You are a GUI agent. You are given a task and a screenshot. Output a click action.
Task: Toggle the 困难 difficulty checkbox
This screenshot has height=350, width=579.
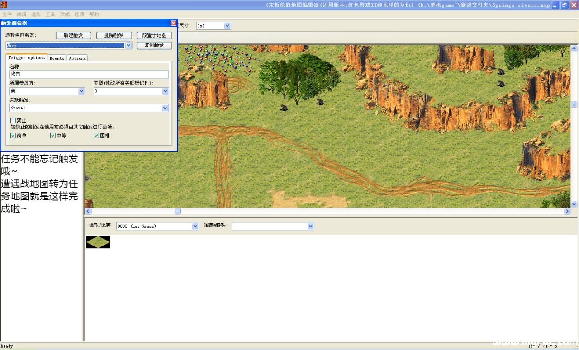96,136
